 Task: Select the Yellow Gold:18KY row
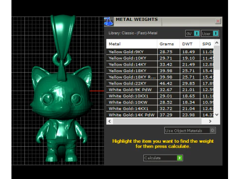pos(160,71)
